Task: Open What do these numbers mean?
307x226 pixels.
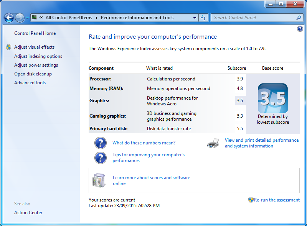Action: [x=144, y=143]
